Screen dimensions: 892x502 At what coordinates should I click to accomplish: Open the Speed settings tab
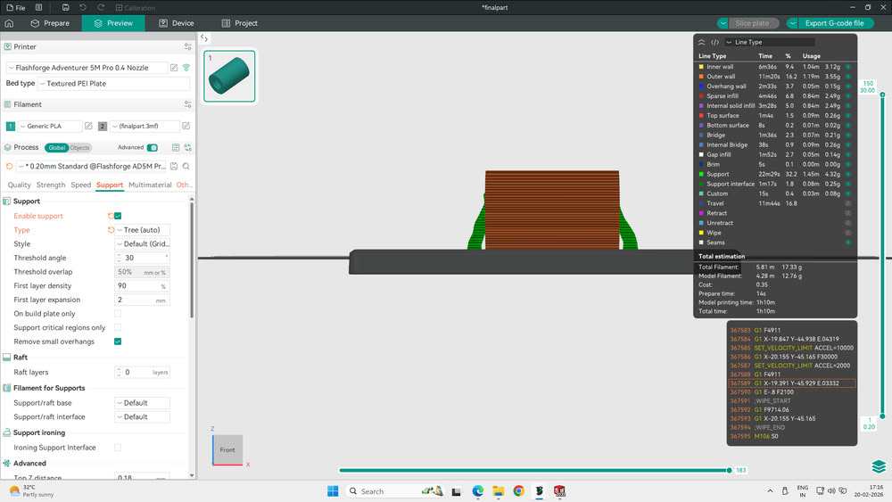coord(81,185)
